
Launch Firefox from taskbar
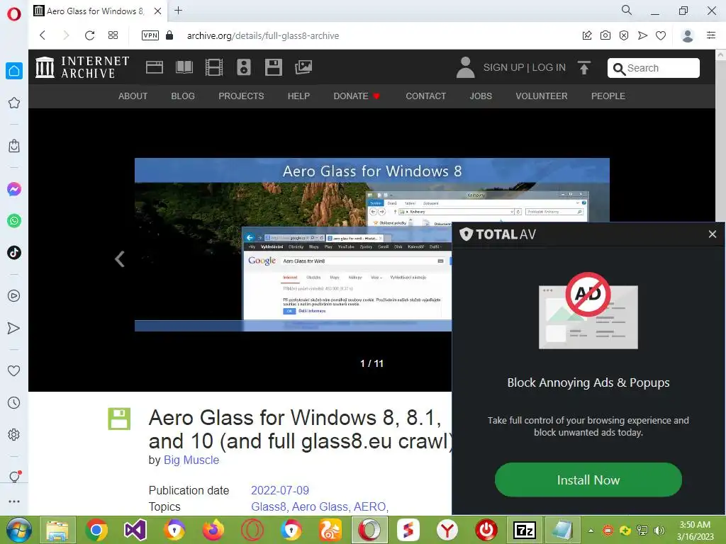213,530
